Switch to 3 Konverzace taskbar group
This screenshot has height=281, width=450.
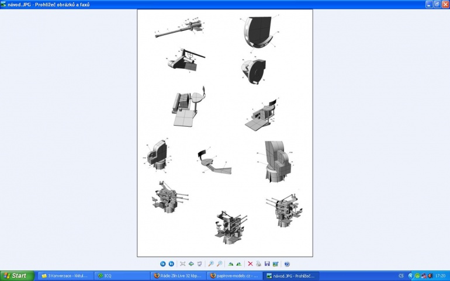(x=65, y=276)
